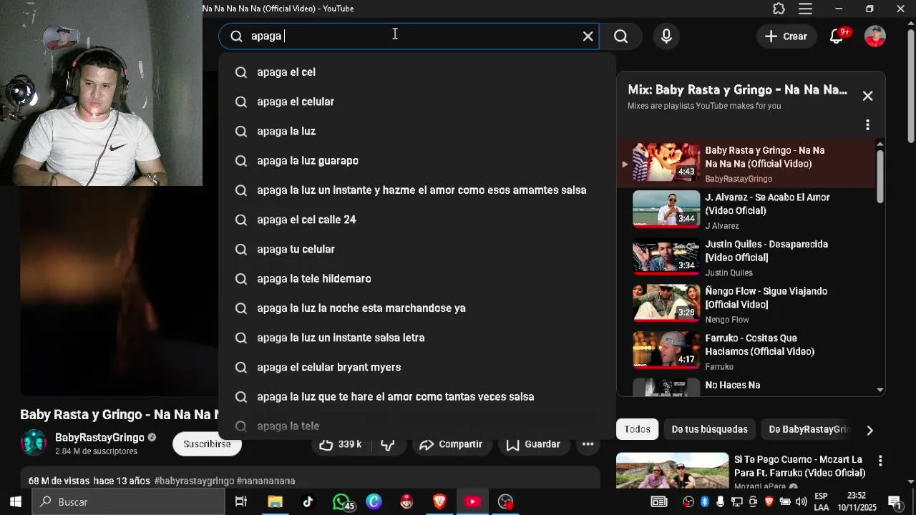Select 'De tus búsquedas' filter chip
This screenshot has height=515, width=916.
(x=709, y=429)
